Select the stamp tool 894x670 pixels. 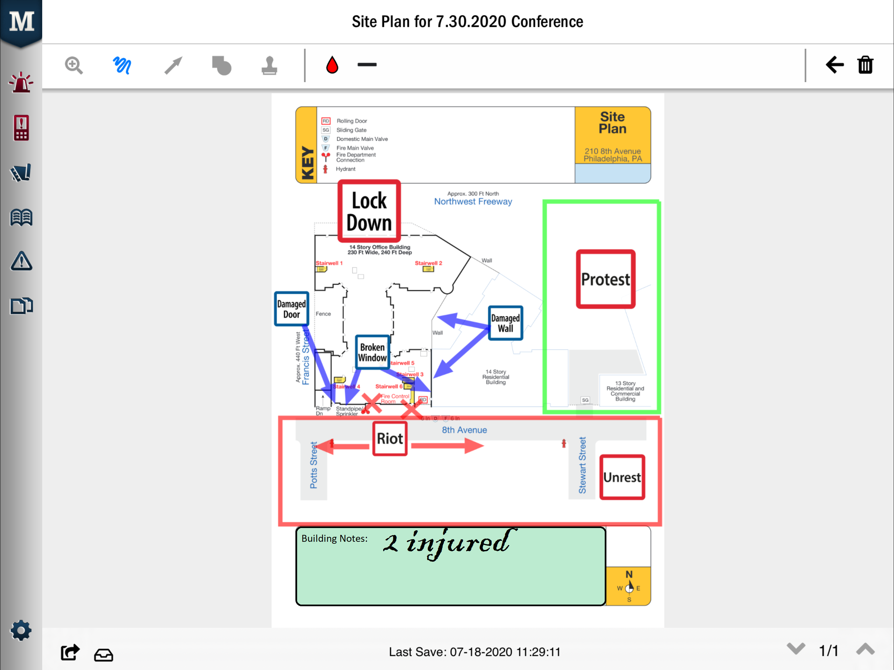(269, 65)
